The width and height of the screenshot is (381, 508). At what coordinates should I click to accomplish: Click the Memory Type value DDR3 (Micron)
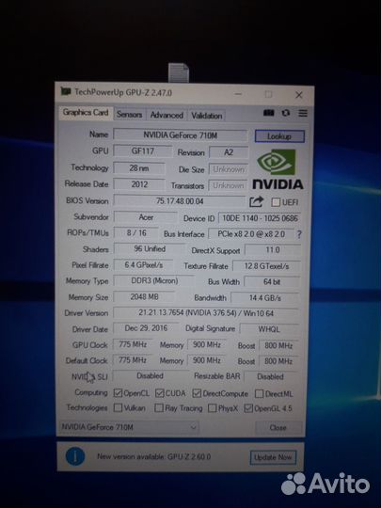[x=154, y=280]
